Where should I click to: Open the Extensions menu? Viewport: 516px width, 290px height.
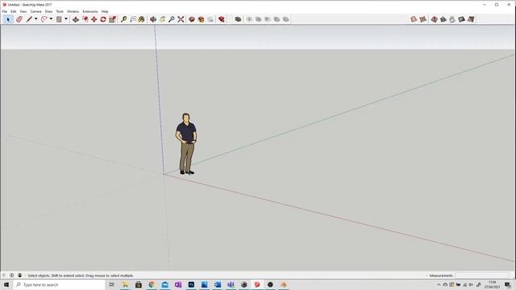click(90, 11)
